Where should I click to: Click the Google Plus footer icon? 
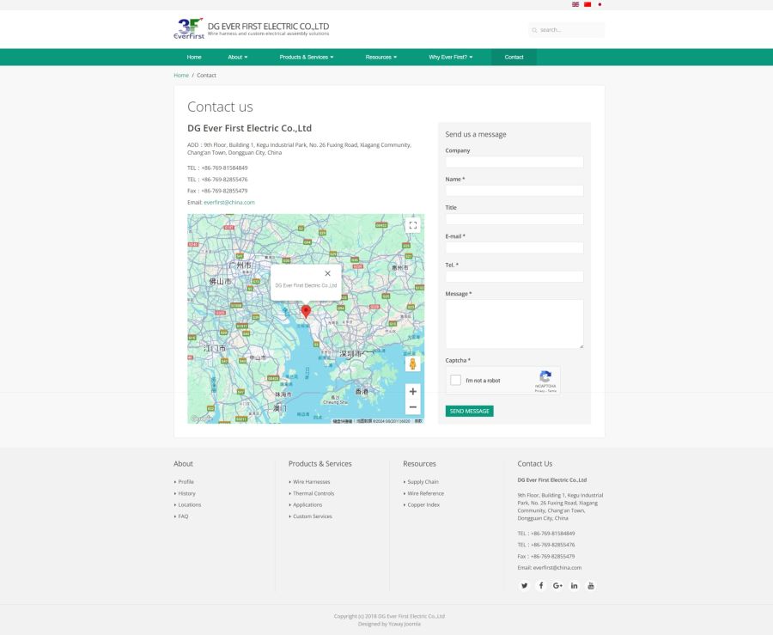557,585
